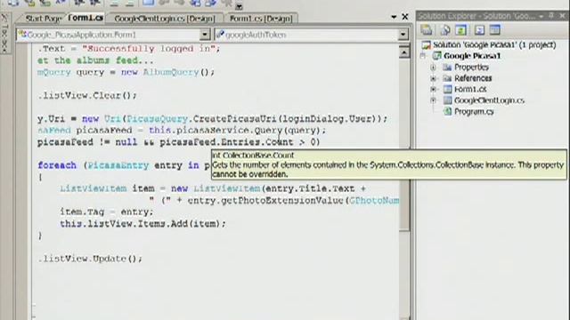
Task: Click this.listView.Items.Add(item); line
Action: coord(142,223)
